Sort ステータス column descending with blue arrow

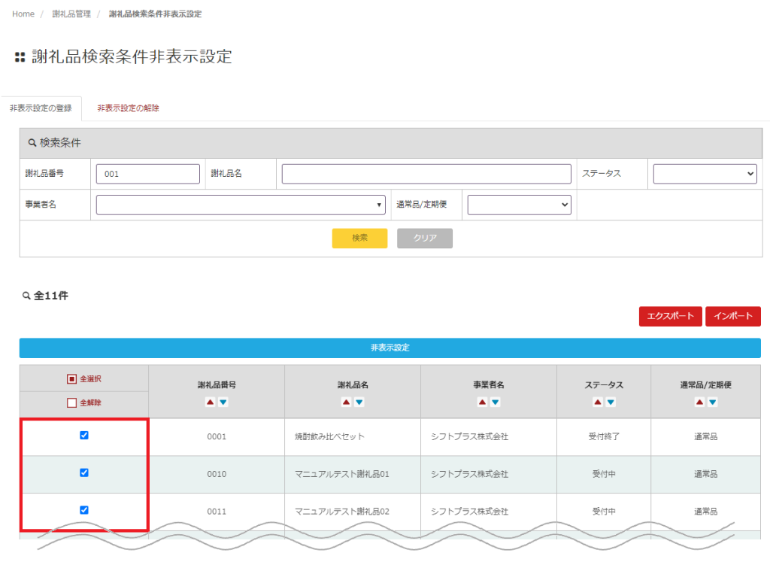click(611, 403)
